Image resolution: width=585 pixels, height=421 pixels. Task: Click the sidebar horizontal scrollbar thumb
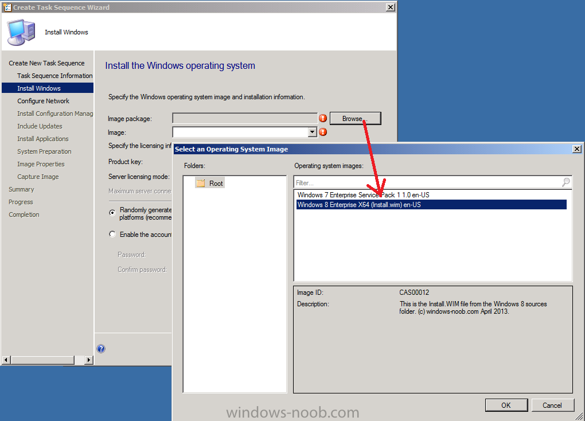coord(42,360)
